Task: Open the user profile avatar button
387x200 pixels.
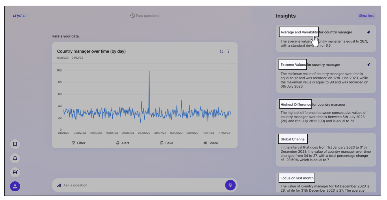Action: [x=15, y=186]
